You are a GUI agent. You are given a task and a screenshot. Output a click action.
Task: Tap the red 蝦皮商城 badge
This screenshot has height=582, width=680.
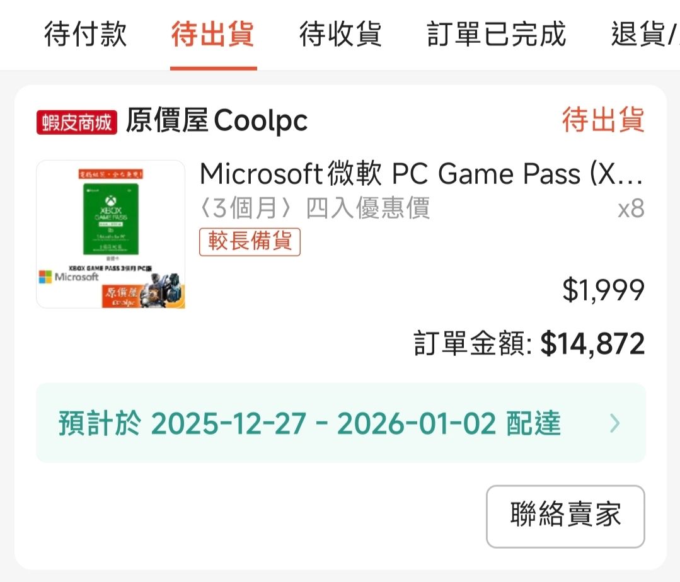pos(77,122)
